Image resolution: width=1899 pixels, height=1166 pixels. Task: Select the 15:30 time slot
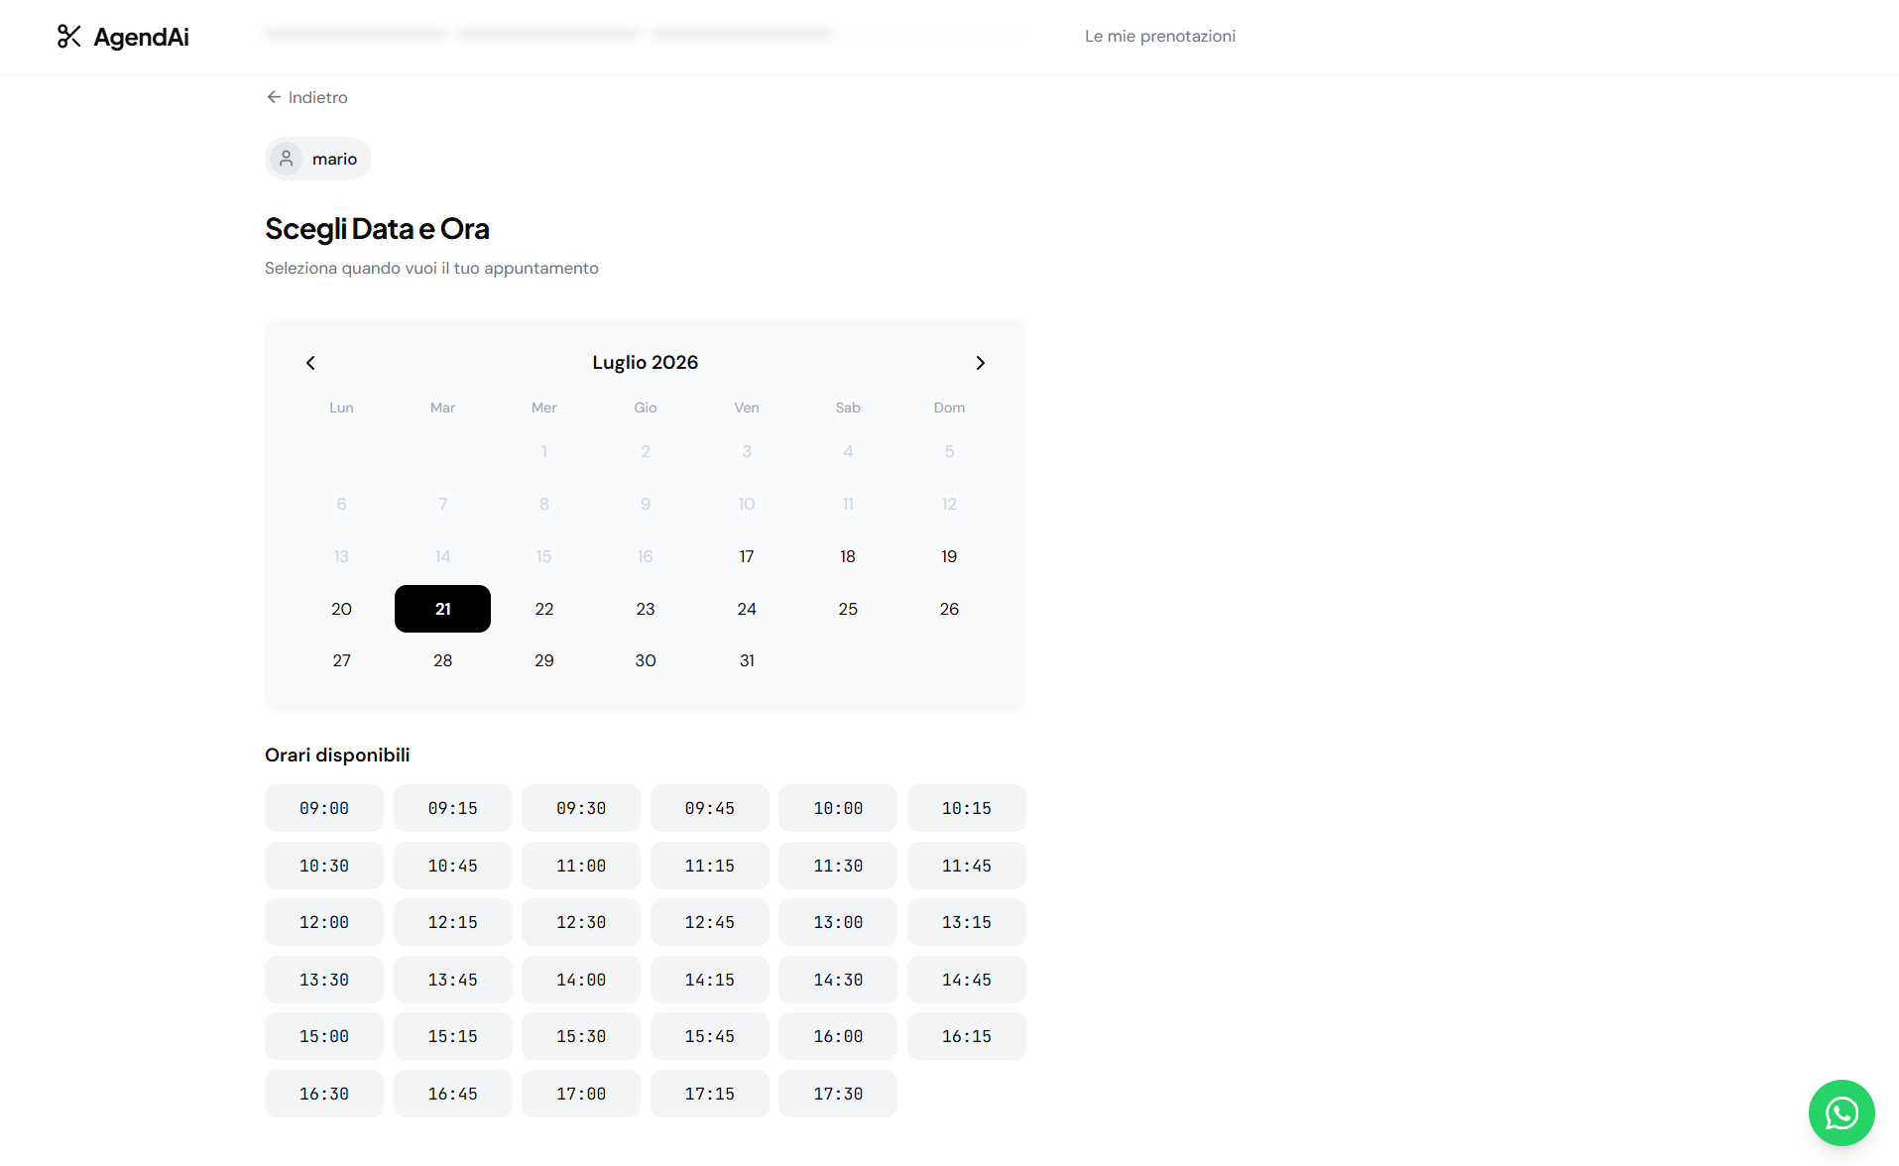581,1036
